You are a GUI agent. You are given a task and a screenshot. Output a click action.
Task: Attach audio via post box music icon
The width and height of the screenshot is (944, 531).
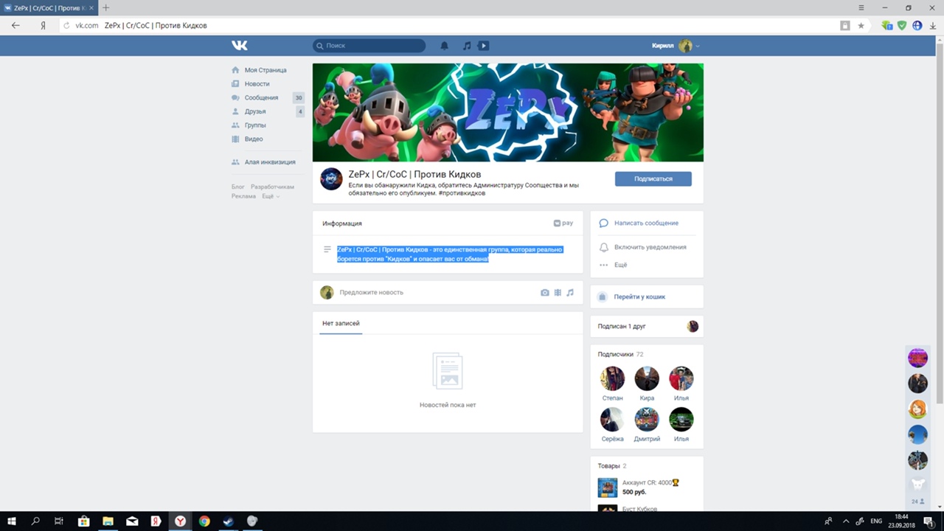coord(570,293)
